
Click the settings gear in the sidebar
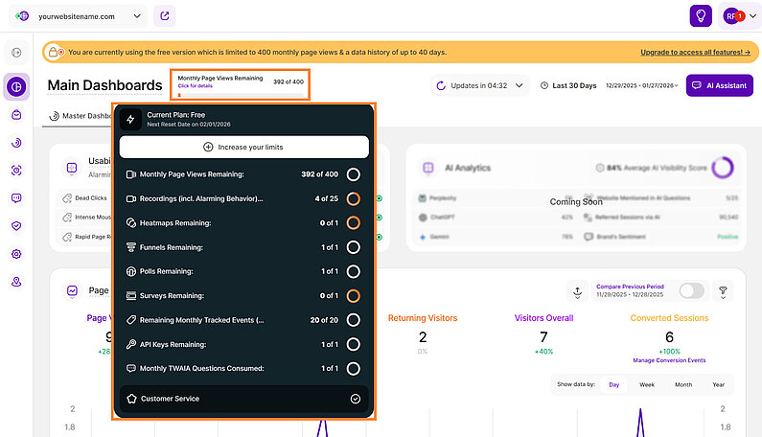point(16,254)
